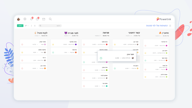Open the notifications bell icon
The width and height of the screenshot is (192, 108).
pos(31,19)
